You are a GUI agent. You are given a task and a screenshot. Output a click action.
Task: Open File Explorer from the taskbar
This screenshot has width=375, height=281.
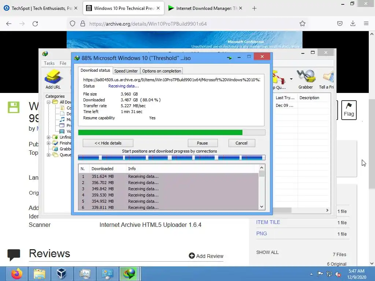[40, 274]
